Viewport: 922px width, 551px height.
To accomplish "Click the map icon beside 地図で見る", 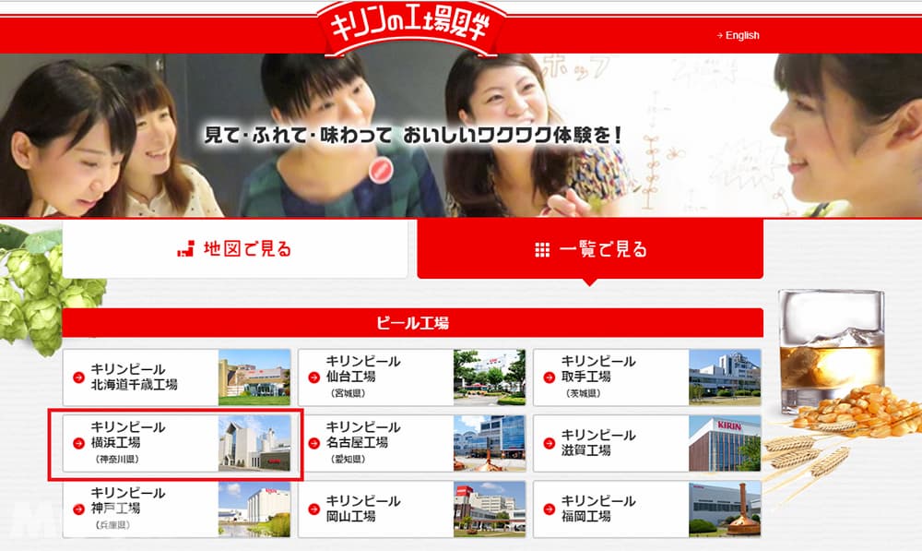I will point(185,249).
